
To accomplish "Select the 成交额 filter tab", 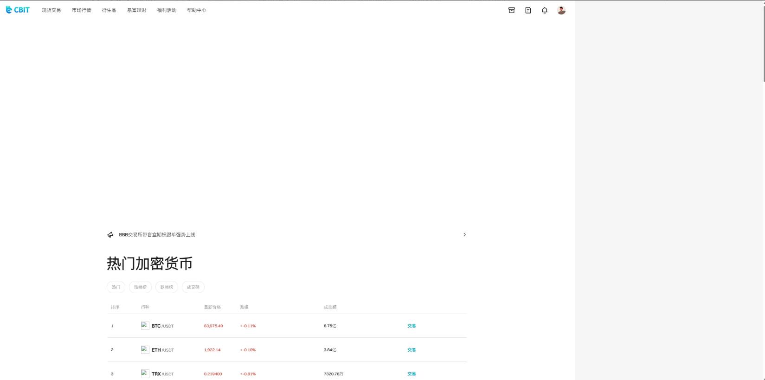I will (193, 287).
